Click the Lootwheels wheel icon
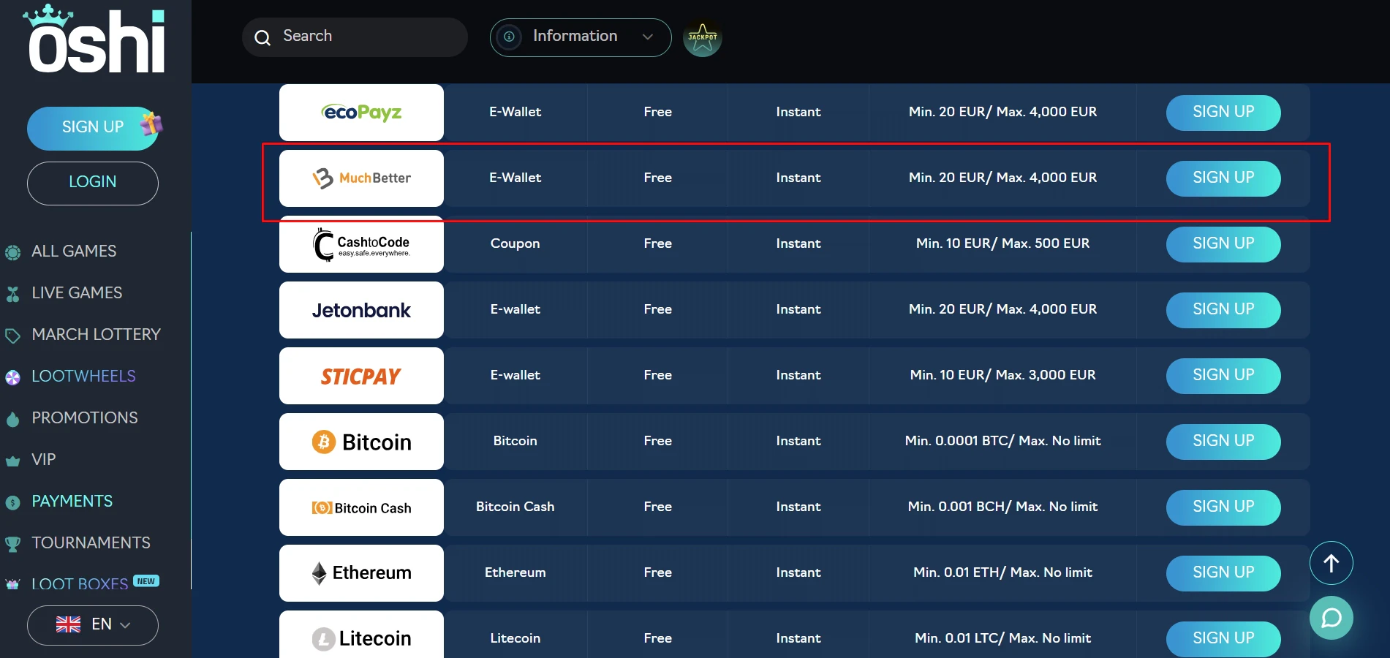Image resolution: width=1390 pixels, height=658 pixels. coord(13,377)
